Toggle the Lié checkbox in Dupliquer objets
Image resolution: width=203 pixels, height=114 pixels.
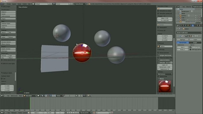click(x=2, y=79)
